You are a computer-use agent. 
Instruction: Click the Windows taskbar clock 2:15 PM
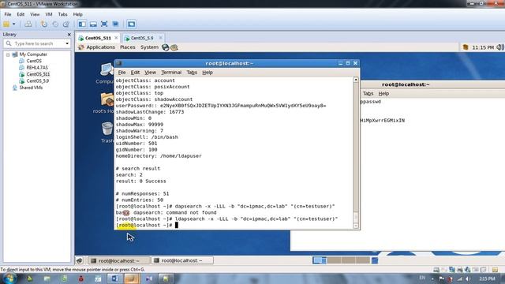(488, 278)
